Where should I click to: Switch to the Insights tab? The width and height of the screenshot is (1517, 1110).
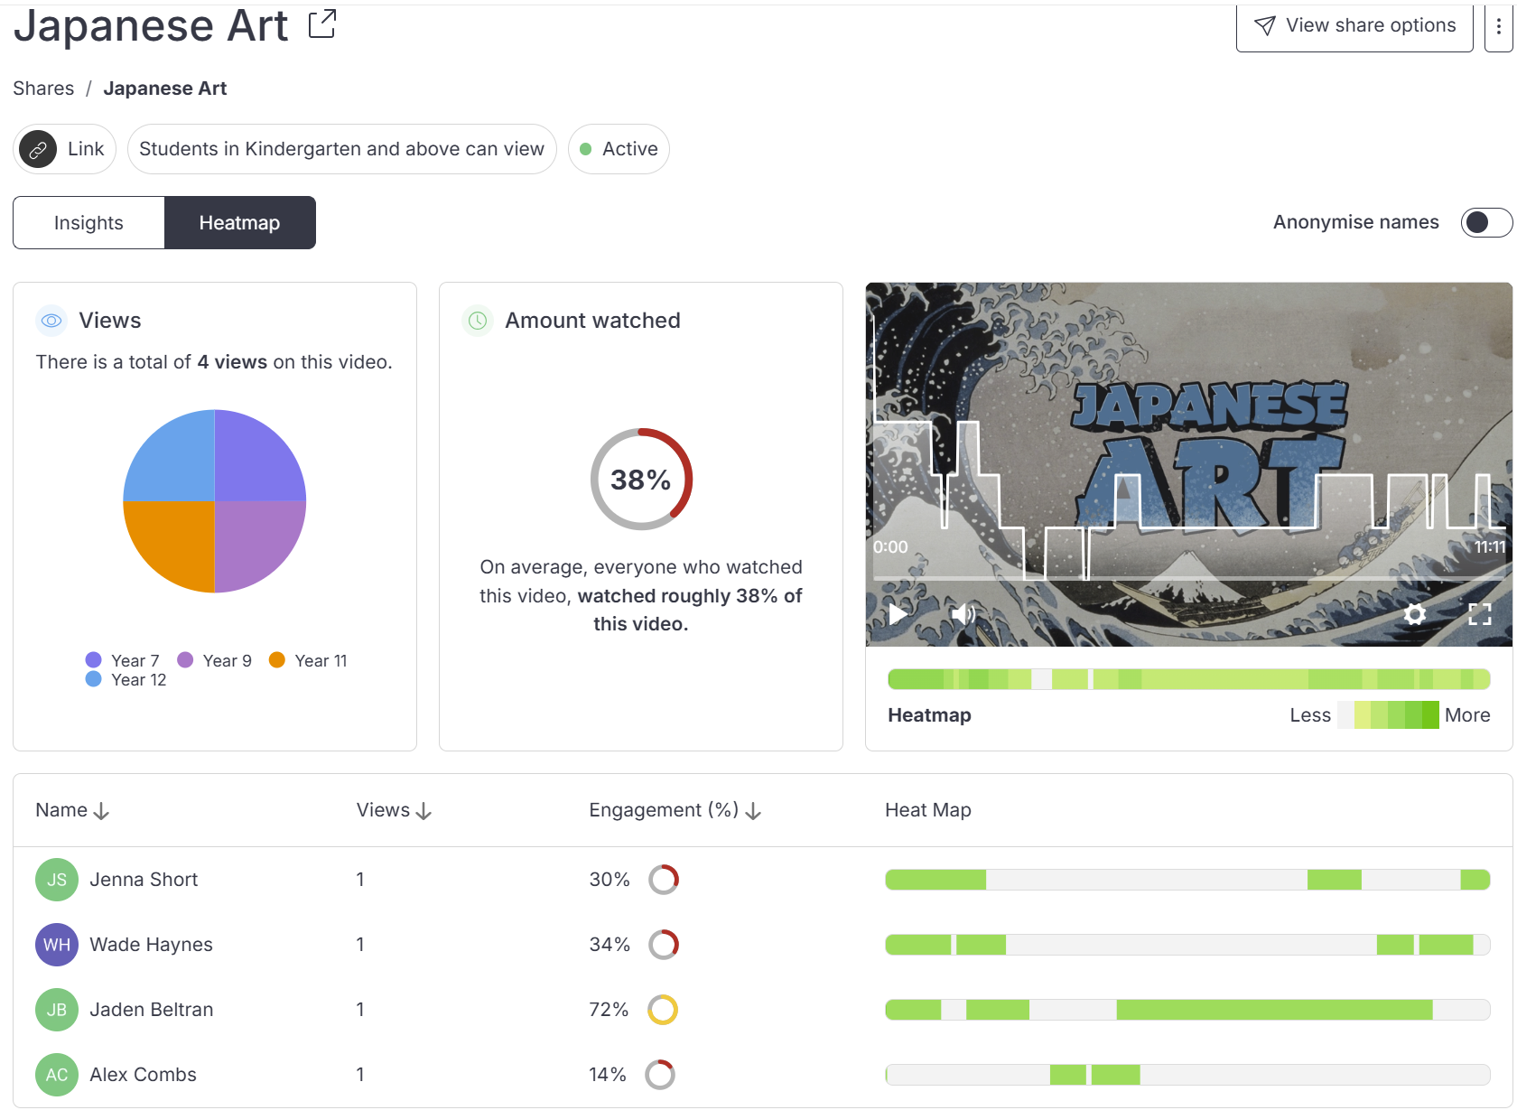click(x=88, y=222)
